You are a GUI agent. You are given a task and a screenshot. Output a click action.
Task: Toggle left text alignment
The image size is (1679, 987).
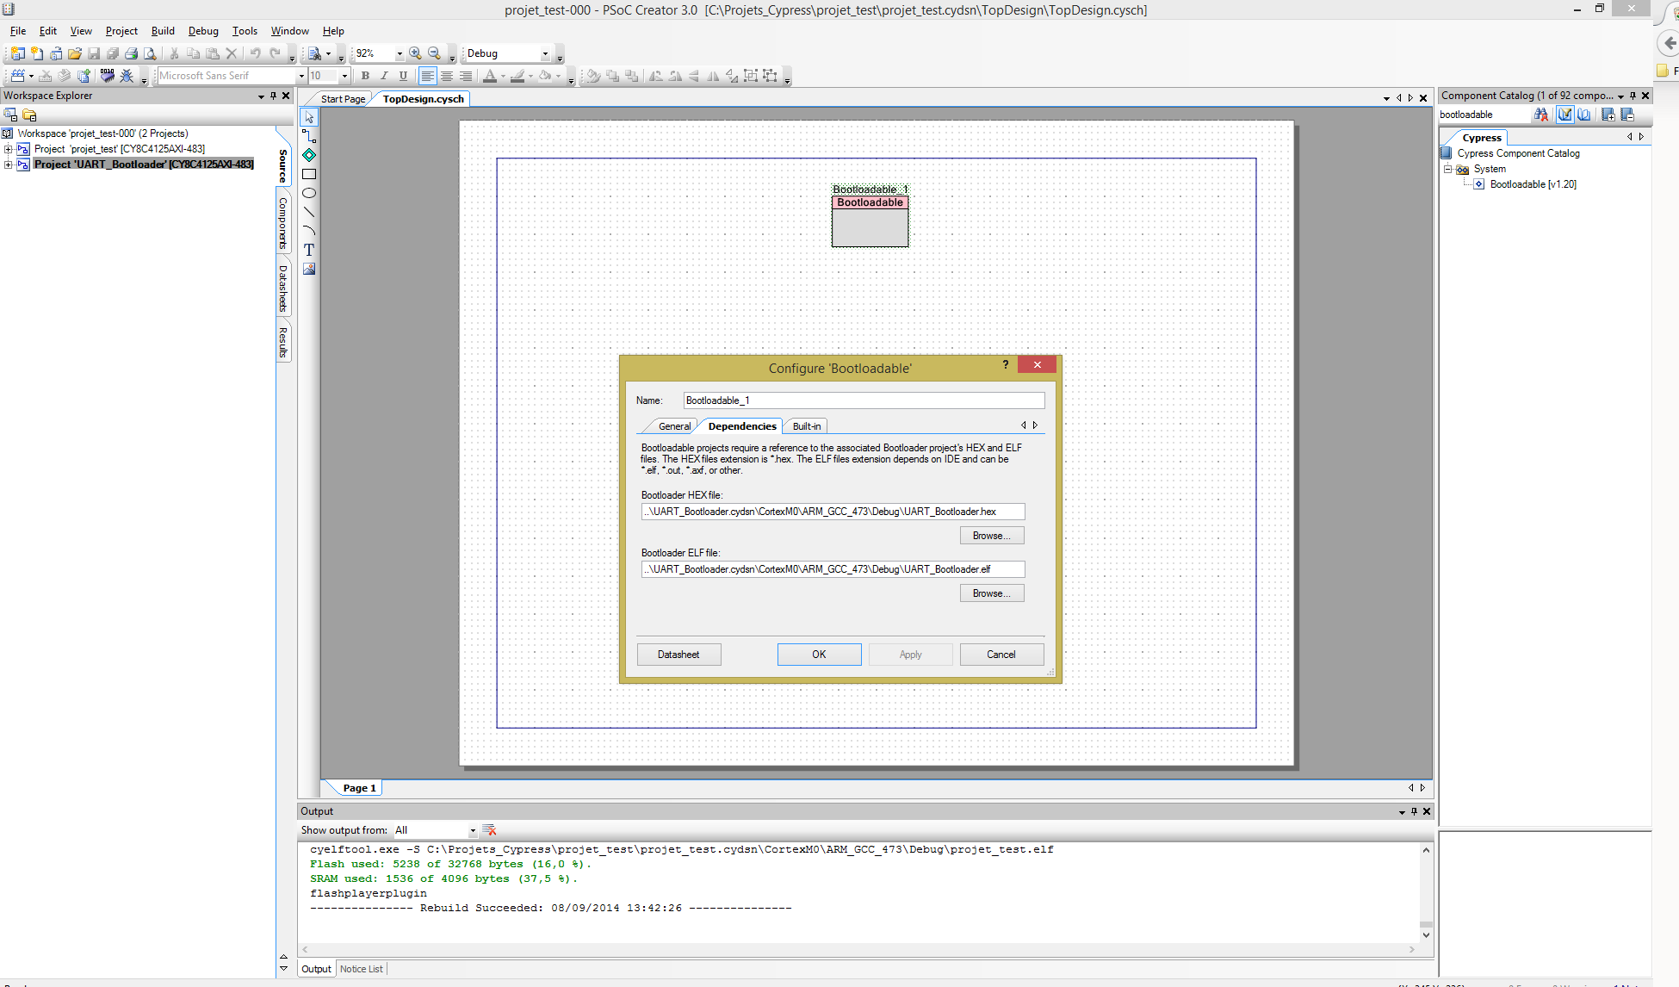pyautogui.click(x=427, y=76)
